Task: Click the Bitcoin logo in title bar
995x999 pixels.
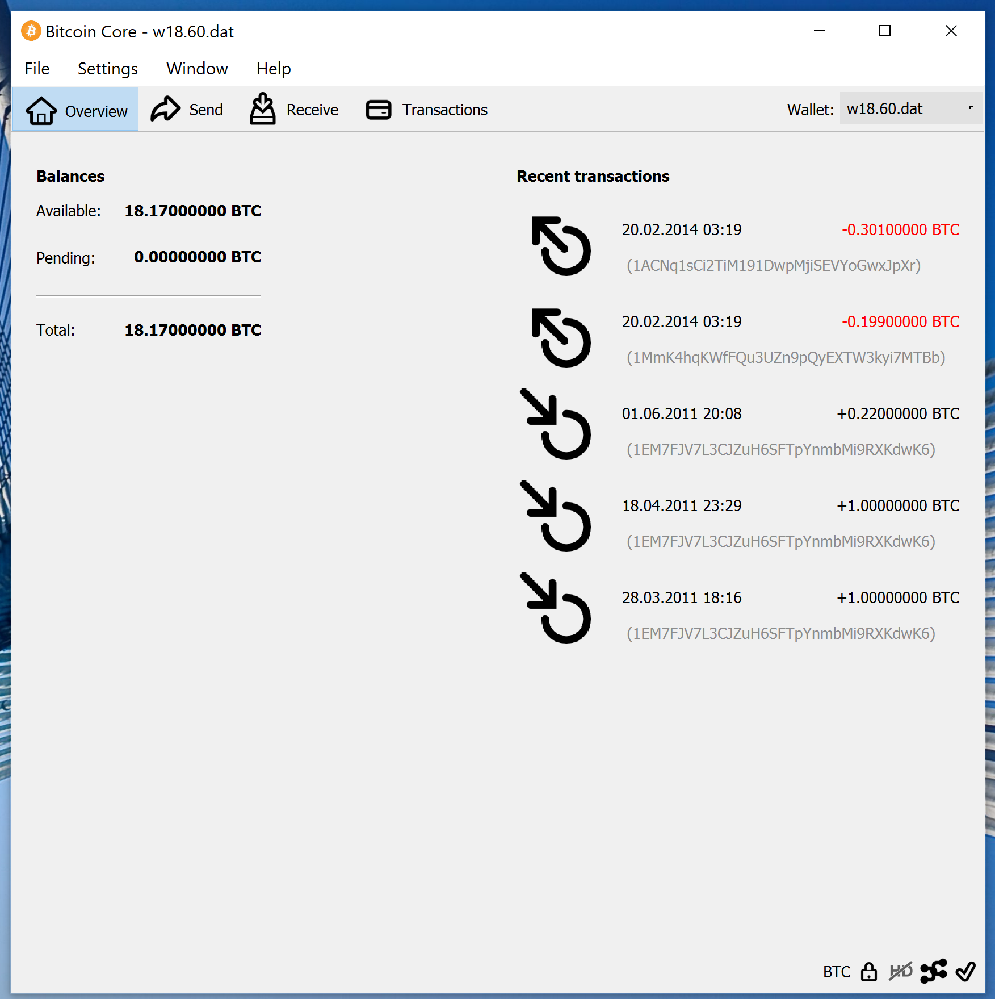Action: [x=31, y=31]
